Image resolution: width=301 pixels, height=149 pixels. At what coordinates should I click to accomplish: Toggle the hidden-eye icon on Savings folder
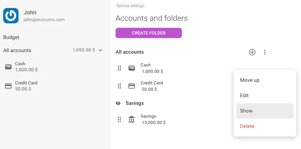tap(118, 103)
